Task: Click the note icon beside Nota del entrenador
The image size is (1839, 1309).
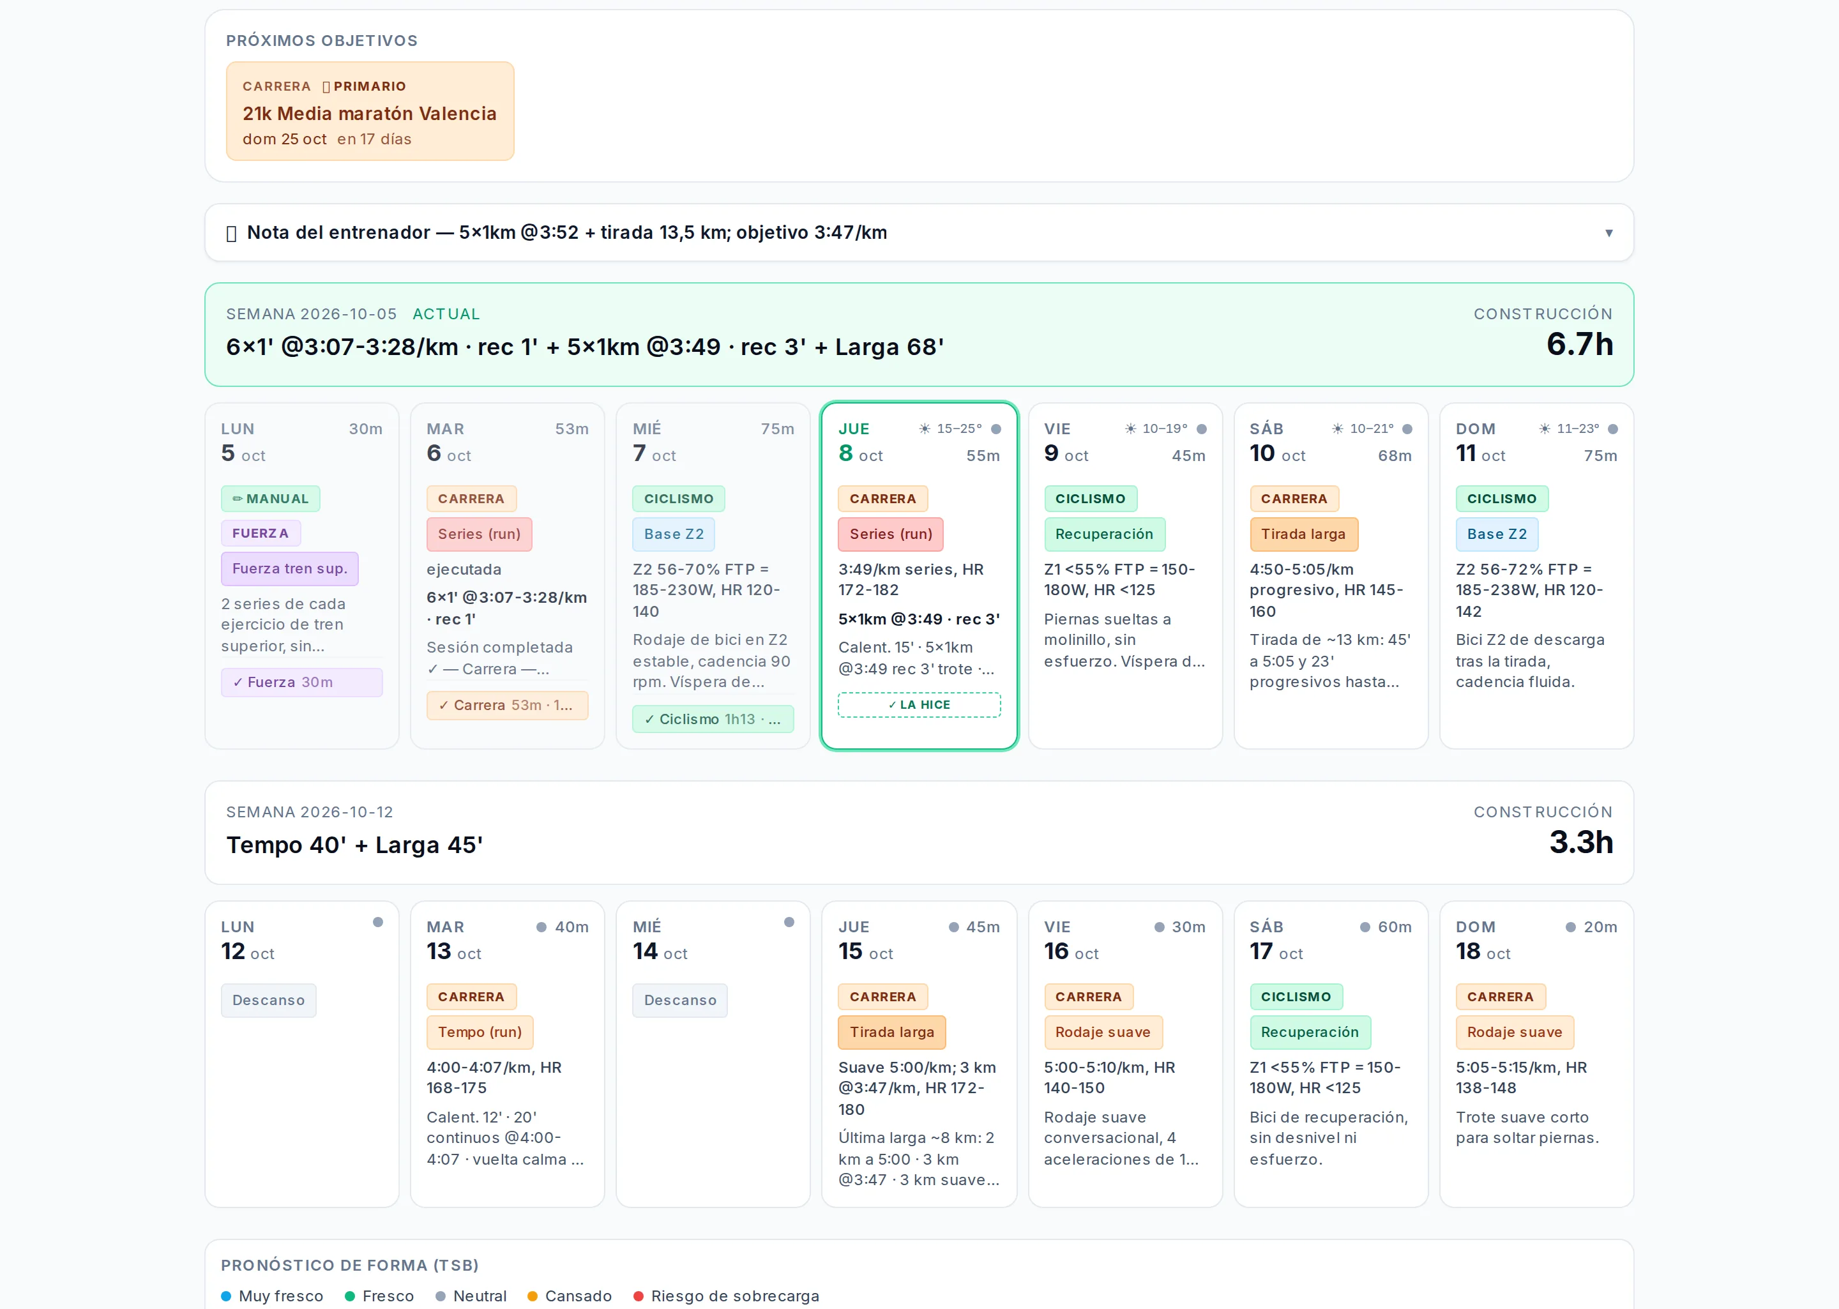Action: tap(231, 234)
